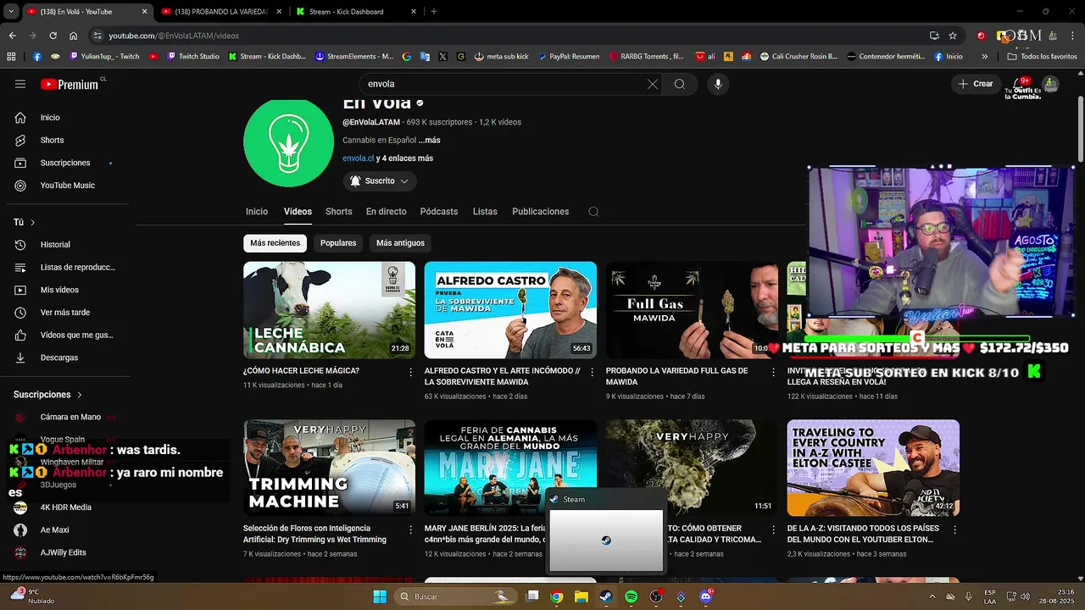Open PayPal: Resumen bookmark
The image size is (1085, 610).
tap(568, 57)
